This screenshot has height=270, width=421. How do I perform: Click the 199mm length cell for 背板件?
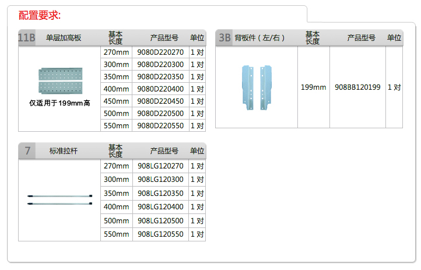point(313,87)
